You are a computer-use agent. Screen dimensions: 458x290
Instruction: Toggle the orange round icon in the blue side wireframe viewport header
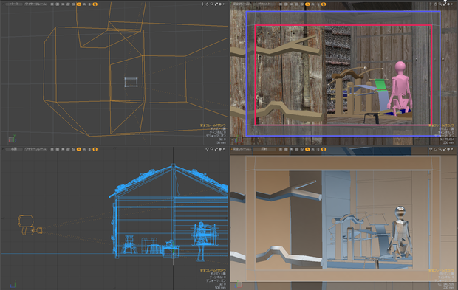95,149
